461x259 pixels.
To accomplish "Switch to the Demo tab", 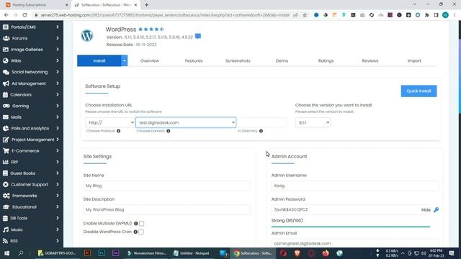I will [282, 60].
